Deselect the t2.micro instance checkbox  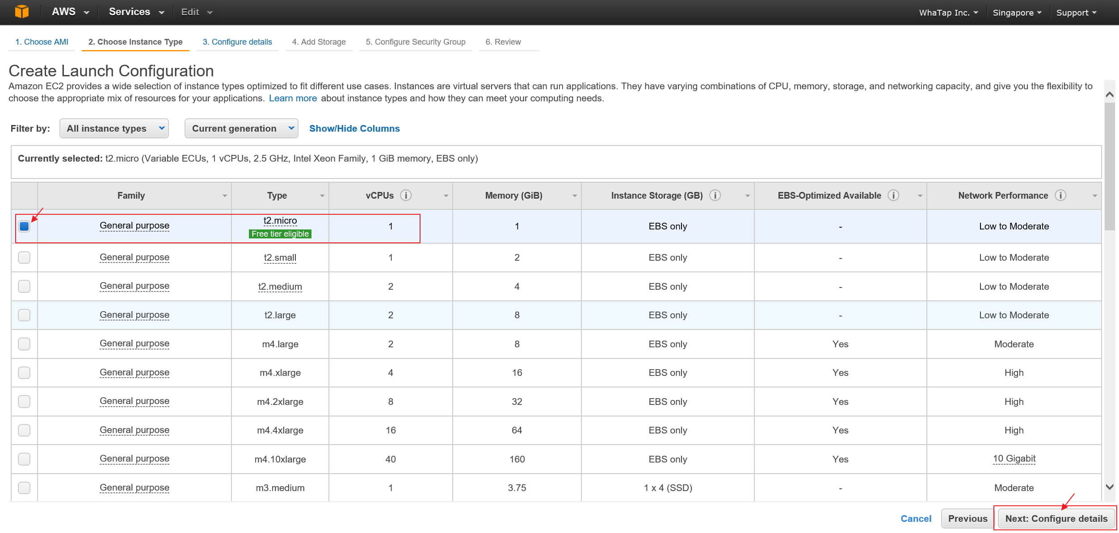(24, 226)
